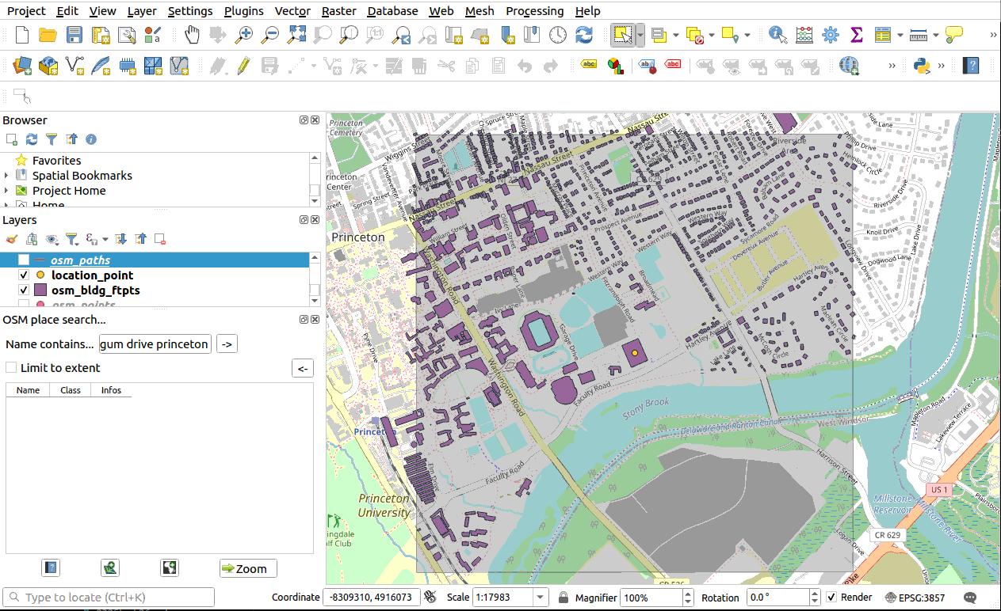This screenshot has width=1001, height=611.
Task: Click the Name contains search field
Action: coord(155,344)
